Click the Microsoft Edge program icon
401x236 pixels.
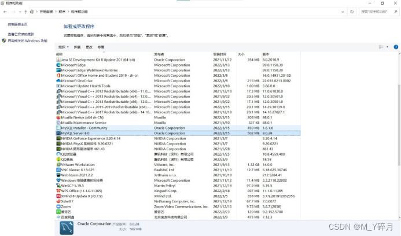pyautogui.click(x=58, y=65)
